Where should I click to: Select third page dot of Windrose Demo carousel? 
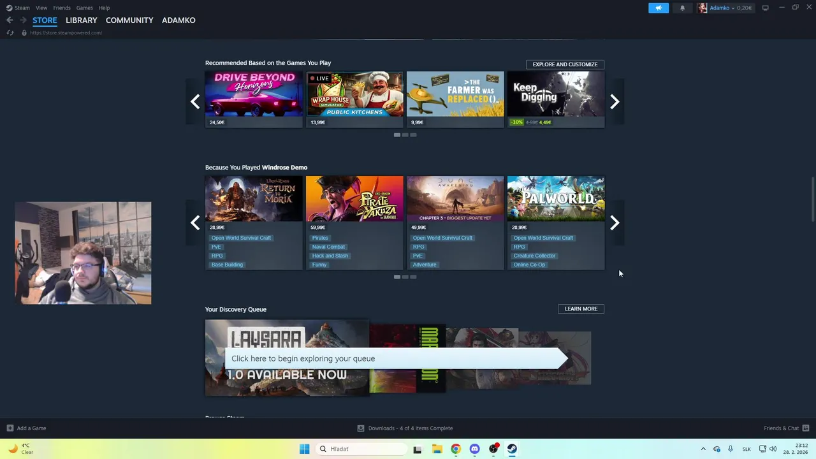coord(413,277)
